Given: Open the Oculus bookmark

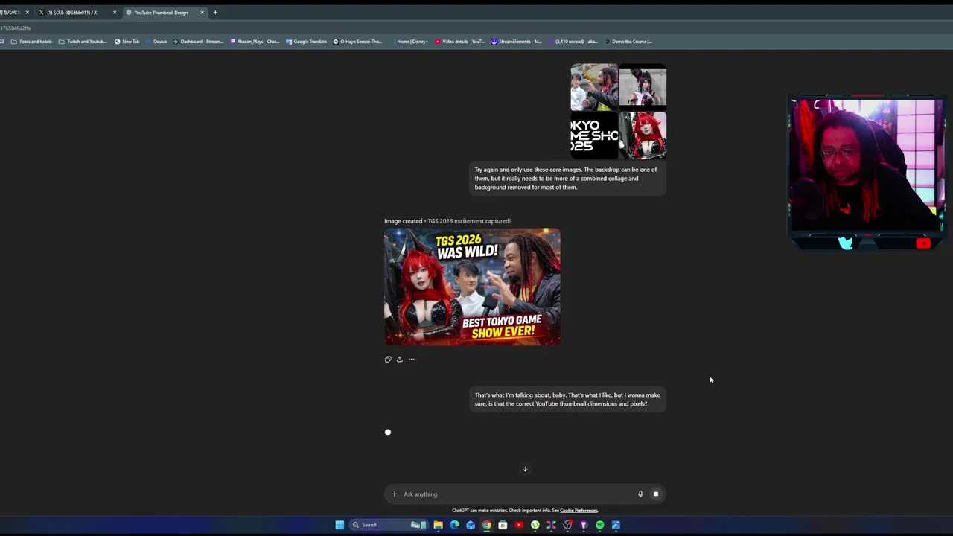Looking at the screenshot, I should tap(156, 42).
